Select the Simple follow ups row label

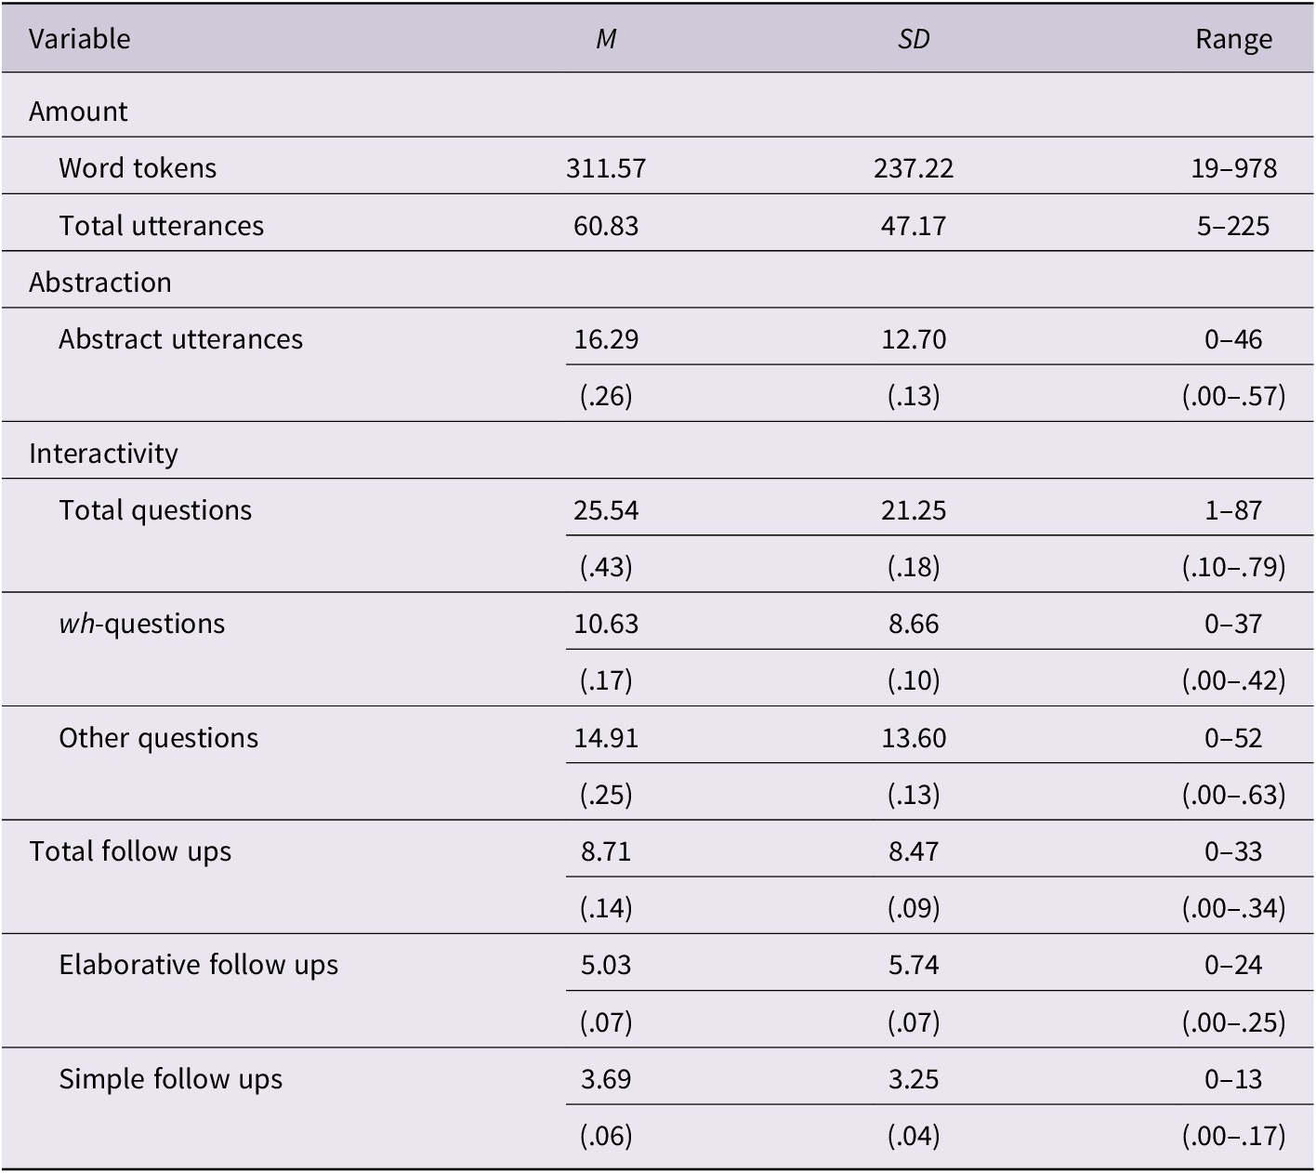pyautogui.click(x=170, y=1079)
